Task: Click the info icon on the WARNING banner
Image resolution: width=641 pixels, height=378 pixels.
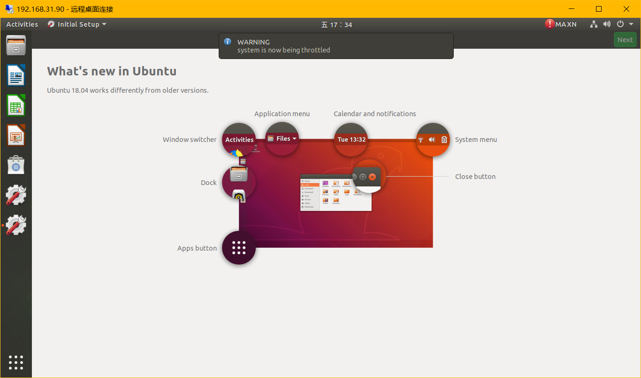Action: 228,42
